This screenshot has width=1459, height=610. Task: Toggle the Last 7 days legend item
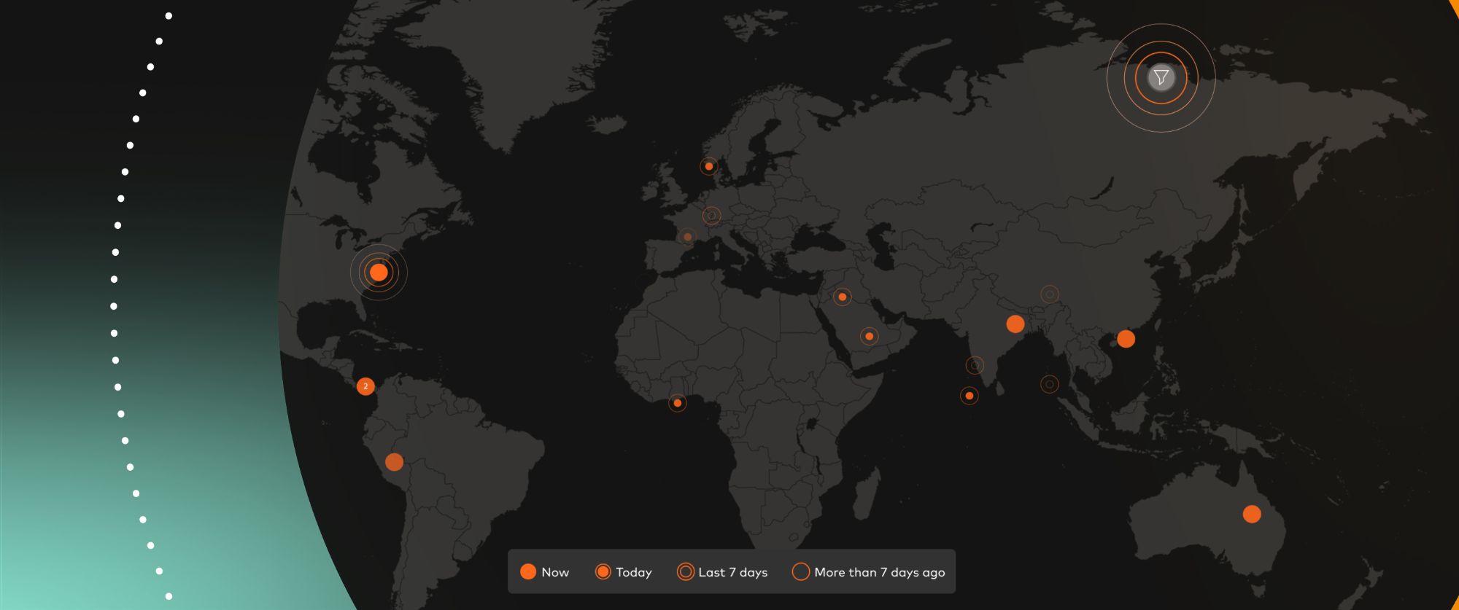pos(723,572)
